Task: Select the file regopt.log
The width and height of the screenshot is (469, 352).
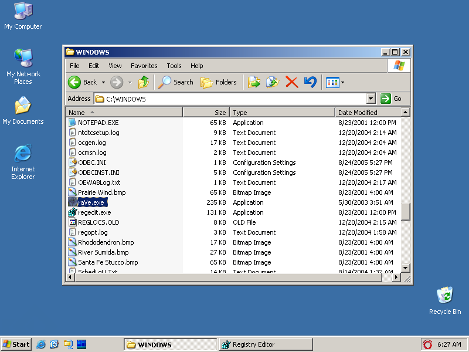Action: click(93, 232)
